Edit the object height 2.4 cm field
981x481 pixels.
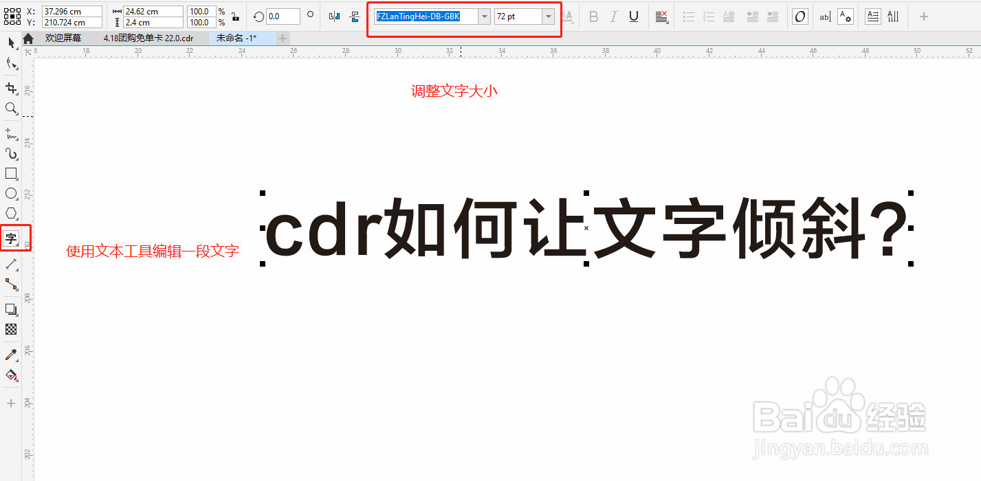point(153,22)
